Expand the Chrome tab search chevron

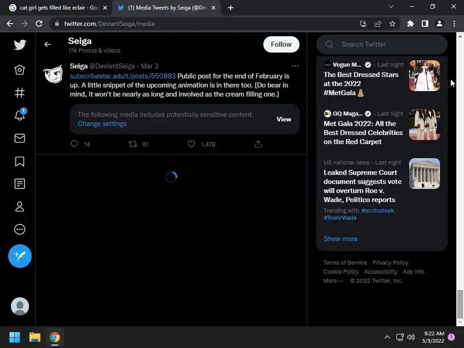pyautogui.click(x=391, y=6)
